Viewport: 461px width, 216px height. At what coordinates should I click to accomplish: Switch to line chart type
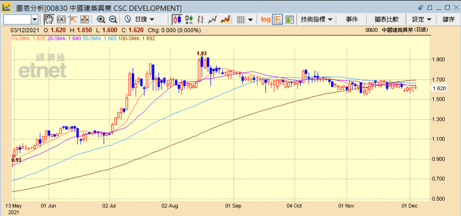213,19
